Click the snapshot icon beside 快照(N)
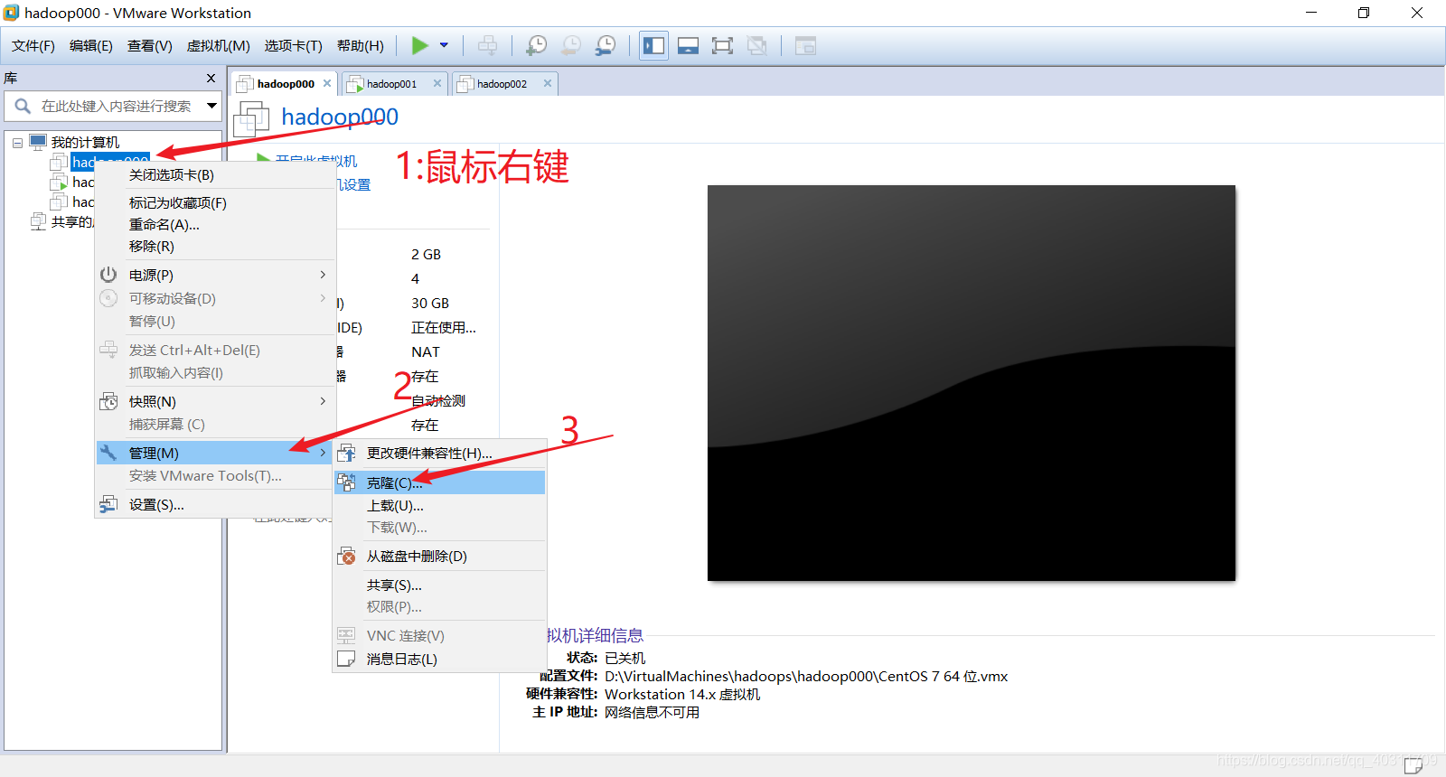The width and height of the screenshot is (1446, 777). pos(108,401)
